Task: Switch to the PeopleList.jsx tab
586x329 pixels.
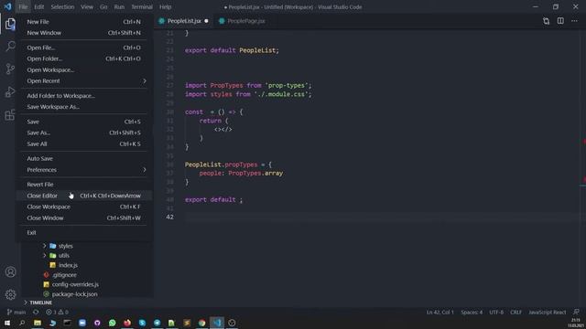Action: tap(184, 21)
